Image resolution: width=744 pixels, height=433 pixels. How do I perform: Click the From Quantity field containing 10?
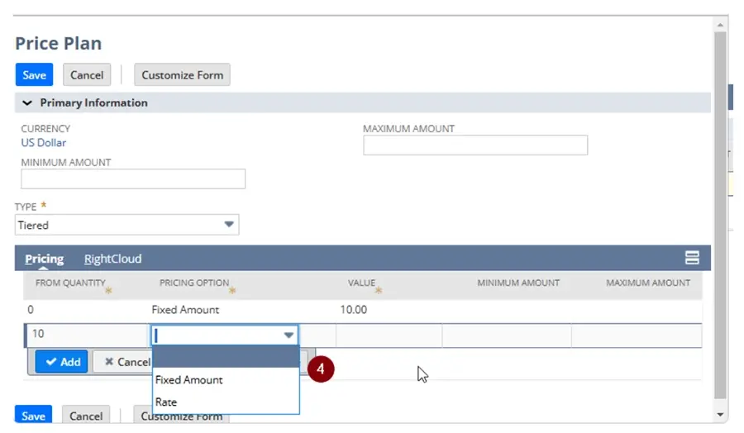(86, 335)
